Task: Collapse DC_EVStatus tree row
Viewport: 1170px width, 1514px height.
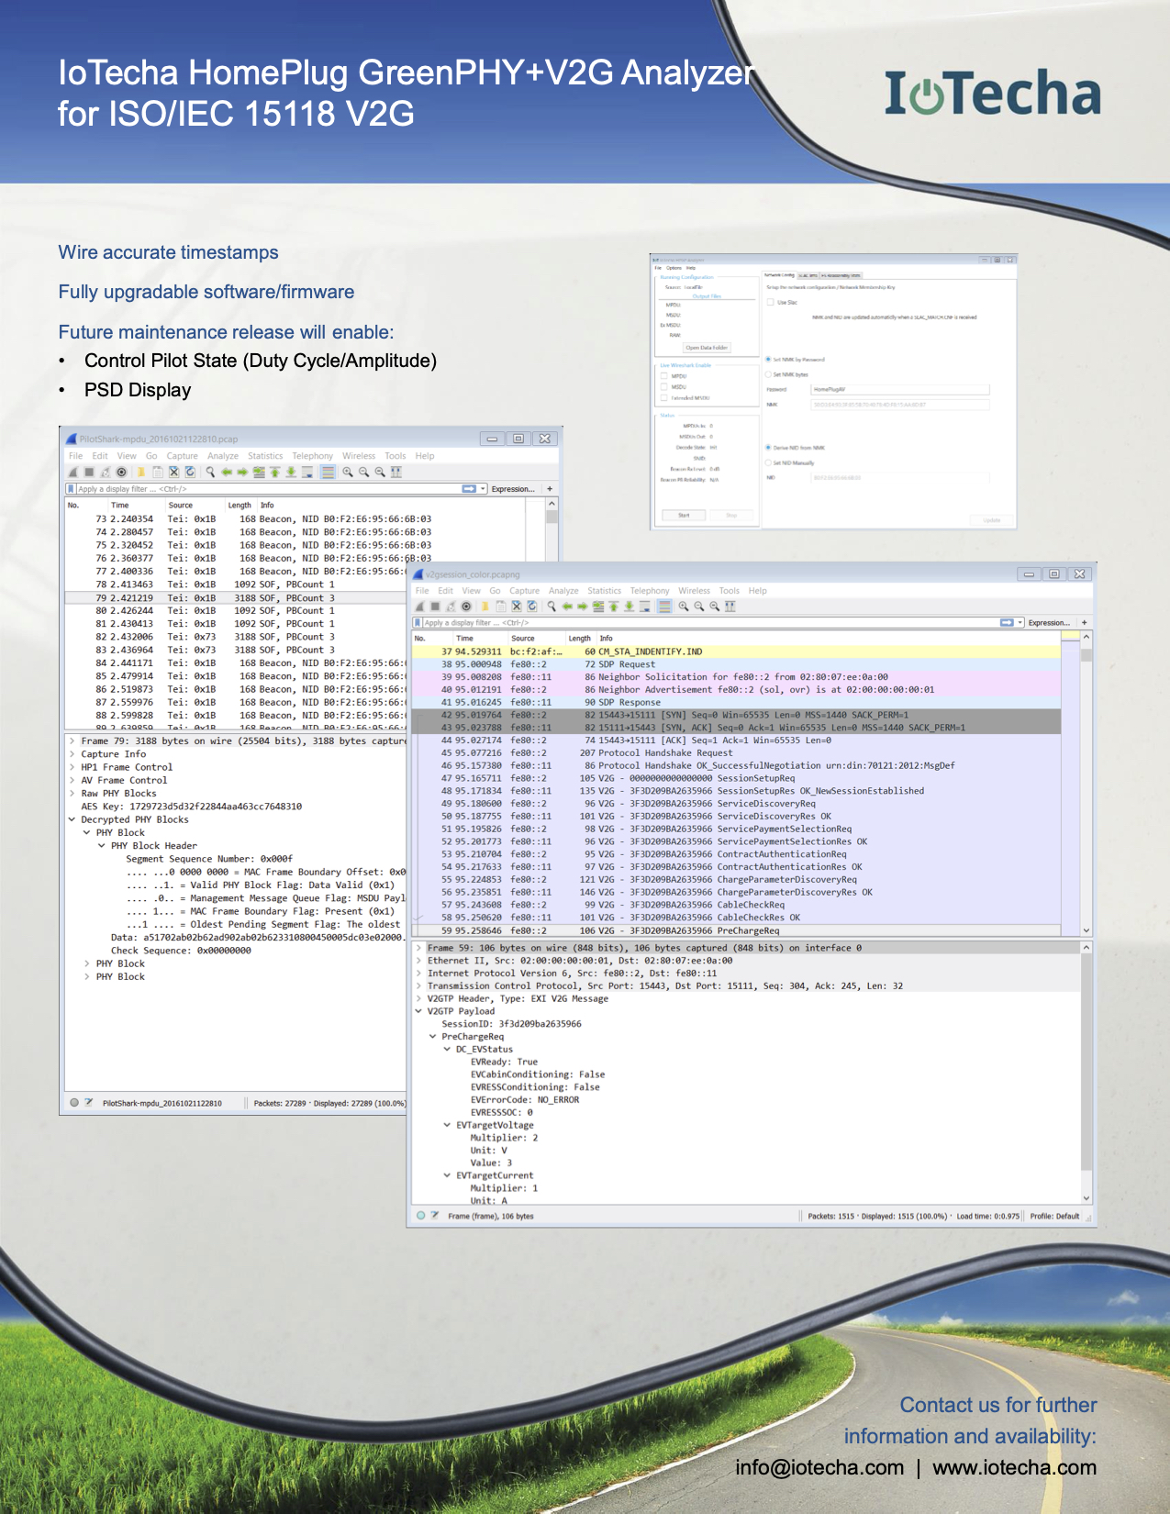Action: (x=448, y=1049)
